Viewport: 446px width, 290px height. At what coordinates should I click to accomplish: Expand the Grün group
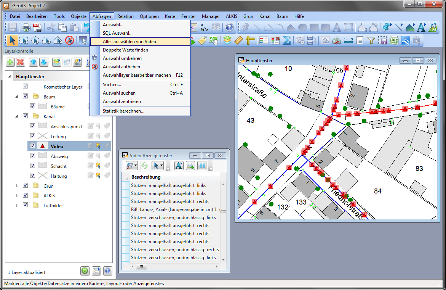(17, 186)
